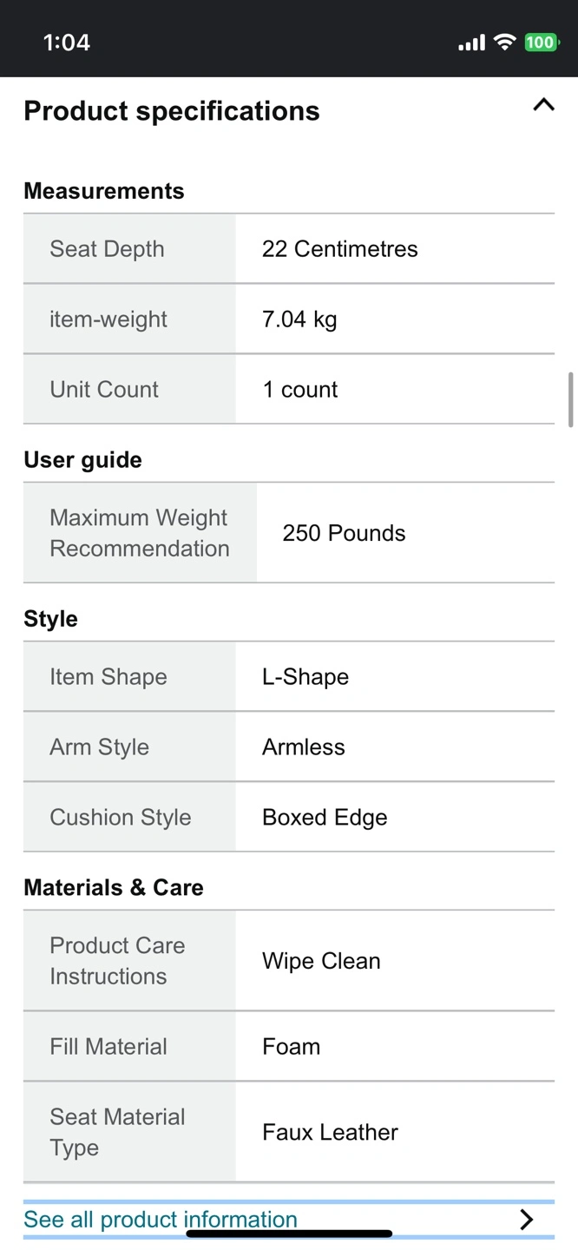Viewport: 578px width, 1250px height.
Task: Select the Unit Count row label
Action: click(x=104, y=390)
